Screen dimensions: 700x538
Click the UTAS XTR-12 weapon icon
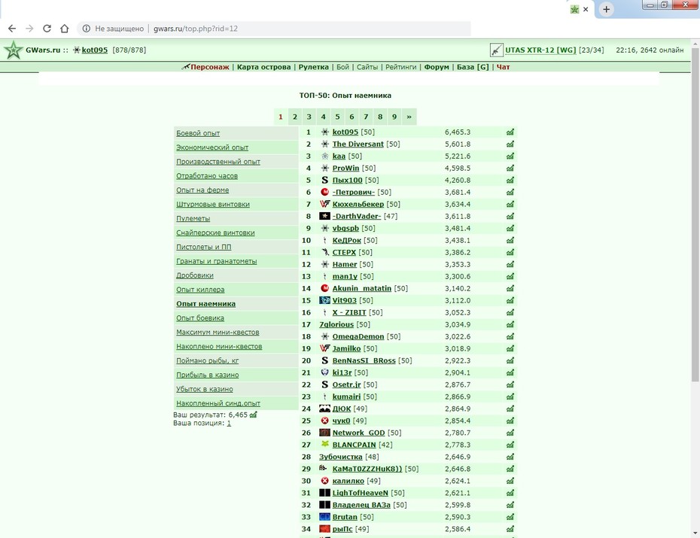point(497,50)
